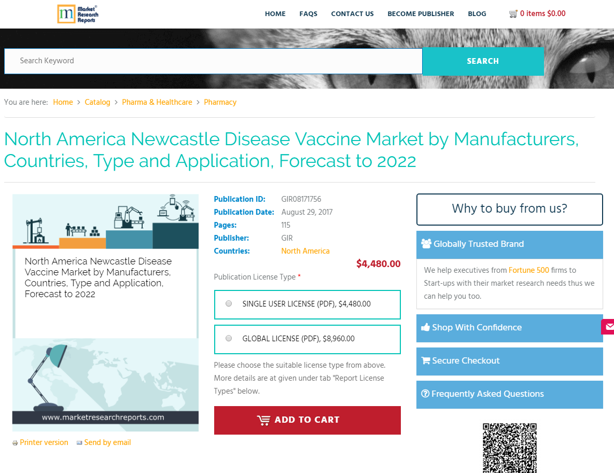Image resolution: width=614 pixels, height=473 pixels.
Task: Click the shopping cart icon near "0 items"
Action: tap(513, 13)
